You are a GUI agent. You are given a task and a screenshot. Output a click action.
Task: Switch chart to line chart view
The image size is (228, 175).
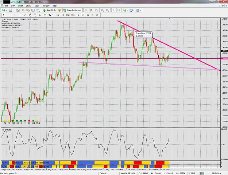click(x=97, y=10)
